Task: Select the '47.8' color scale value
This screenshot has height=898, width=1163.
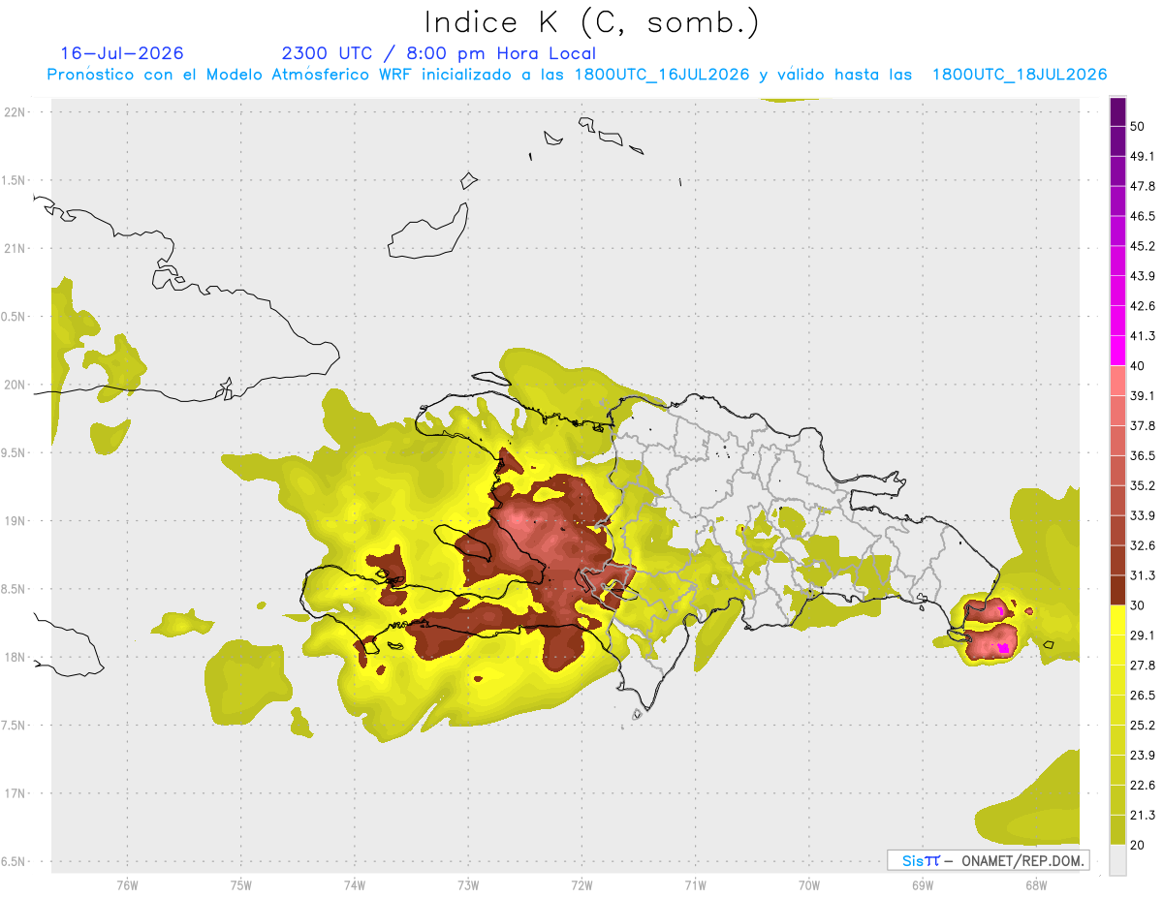Action: tap(1143, 186)
